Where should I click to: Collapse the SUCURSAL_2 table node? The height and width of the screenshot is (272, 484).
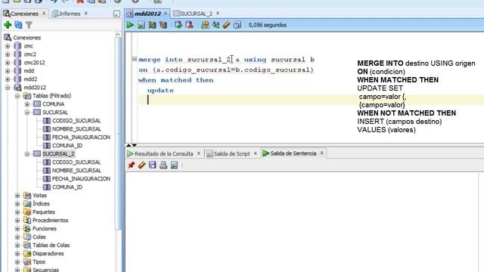(27, 154)
